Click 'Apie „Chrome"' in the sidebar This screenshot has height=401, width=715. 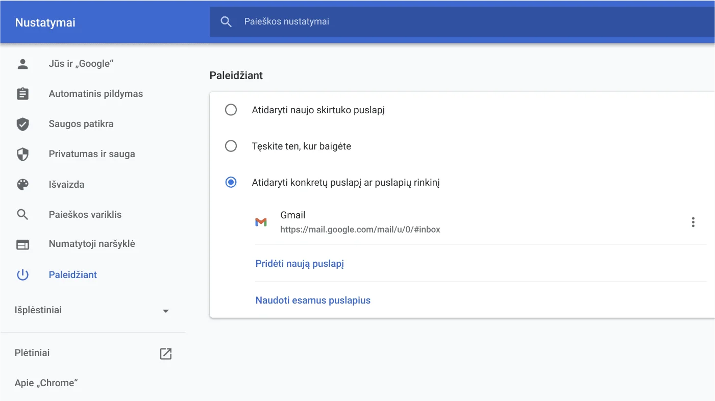(x=46, y=383)
